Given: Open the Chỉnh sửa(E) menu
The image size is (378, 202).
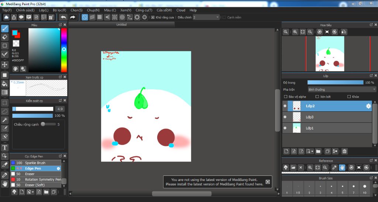Looking at the screenshot, I should click(25, 10).
